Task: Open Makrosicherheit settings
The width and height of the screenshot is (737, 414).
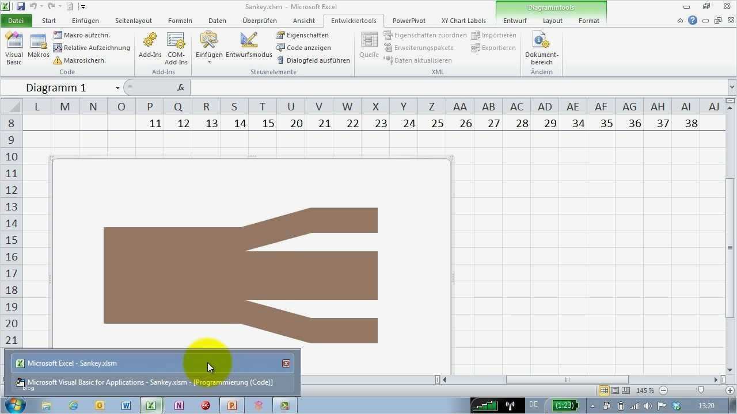Action: [81, 60]
